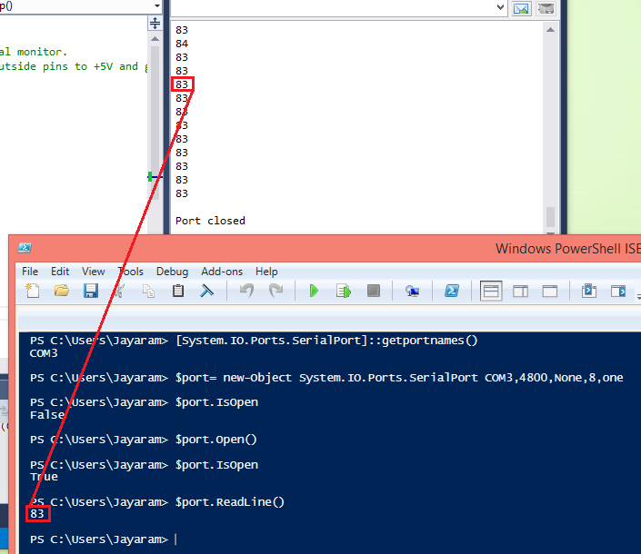Stop operation with the square stop icon
641x554 pixels.
(374, 291)
